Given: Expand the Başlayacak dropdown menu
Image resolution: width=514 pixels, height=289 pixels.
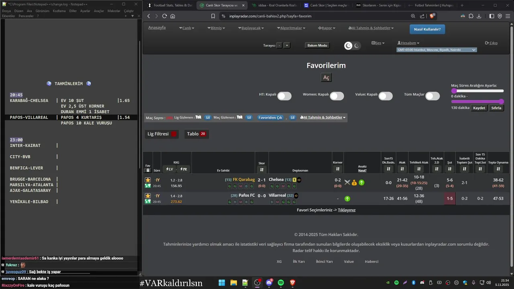Looking at the screenshot, I should (251, 28).
